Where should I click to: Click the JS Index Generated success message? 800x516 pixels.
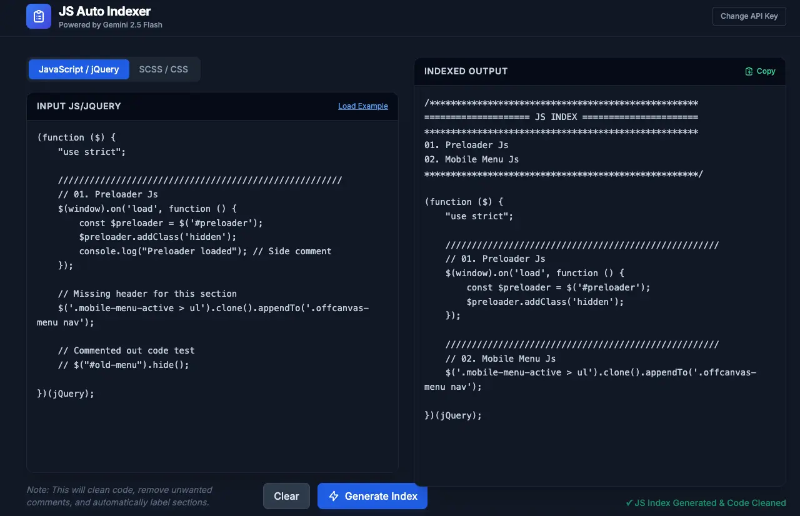705,503
